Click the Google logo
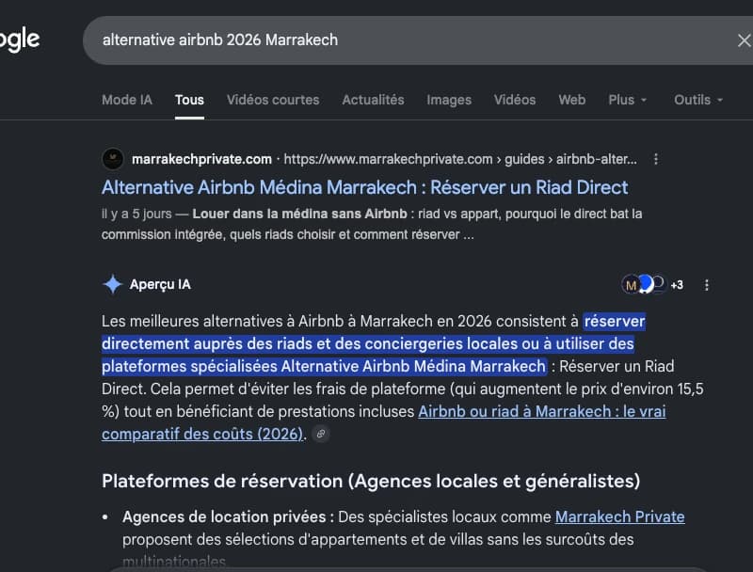 pos(19,40)
